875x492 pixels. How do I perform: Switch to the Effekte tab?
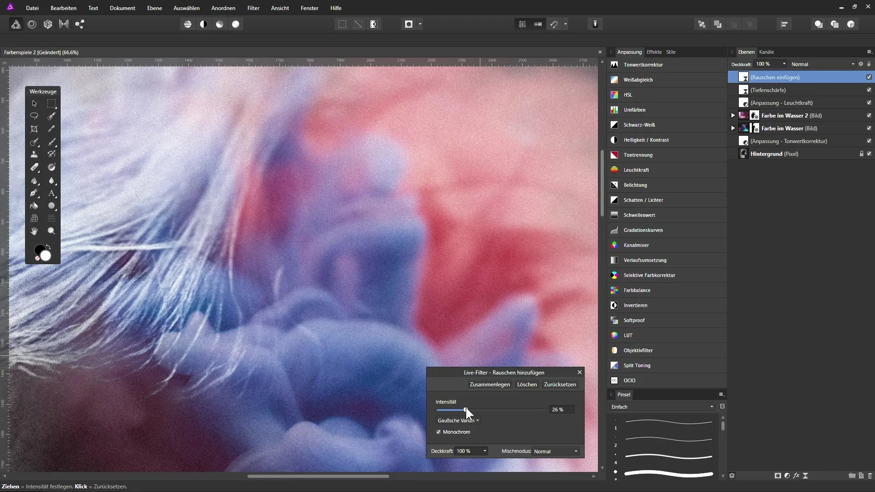[654, 52]
